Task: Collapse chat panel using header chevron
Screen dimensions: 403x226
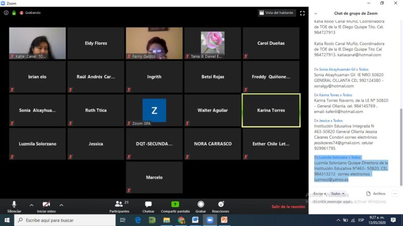Action: coord(315,13)
